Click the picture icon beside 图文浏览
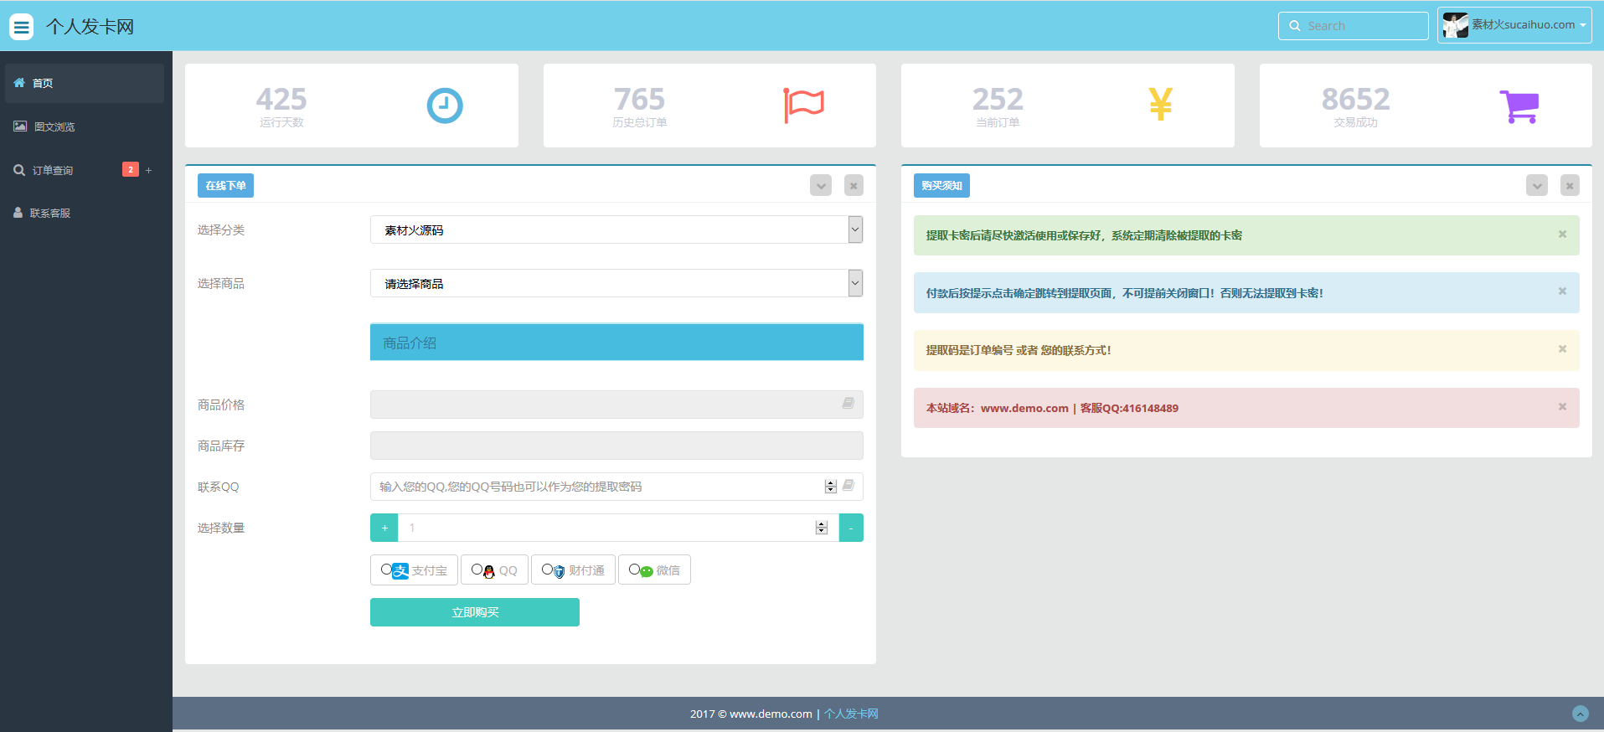The height and width of the screenshot is (732, 1604). tap(20, 126)
